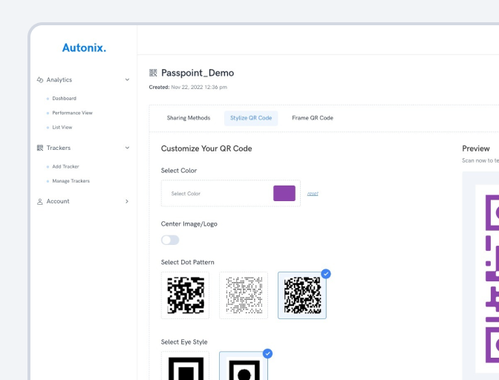Click the Analytics chart icon in sidebar
This screenshot has height=380, width=499.
(x=40, y=80)
